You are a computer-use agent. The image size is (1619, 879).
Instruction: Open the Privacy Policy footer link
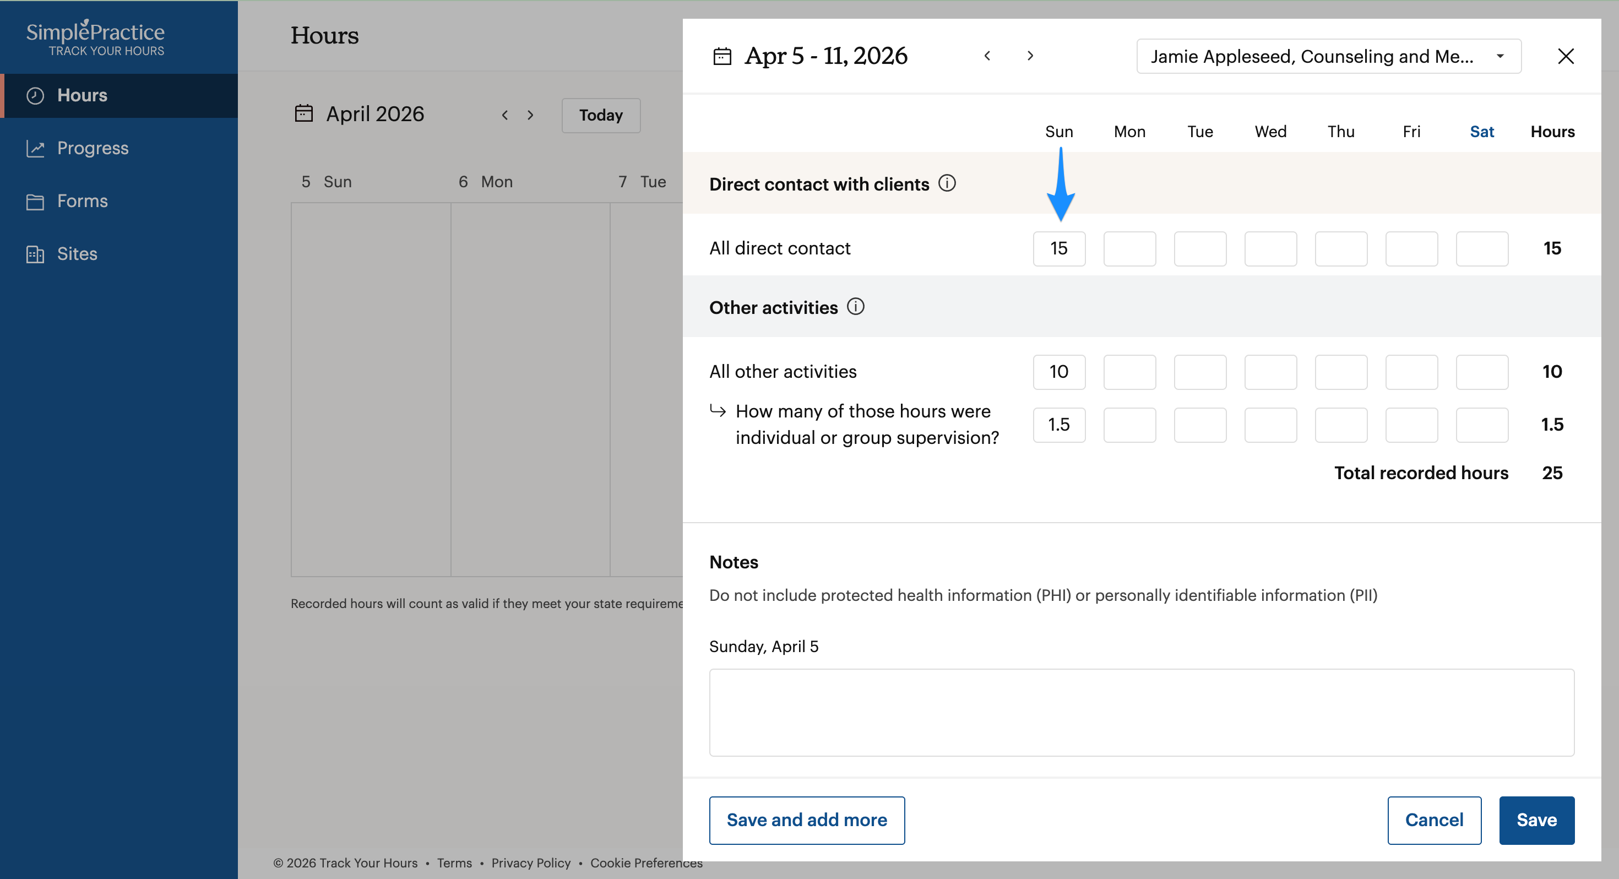coord(531,863)
